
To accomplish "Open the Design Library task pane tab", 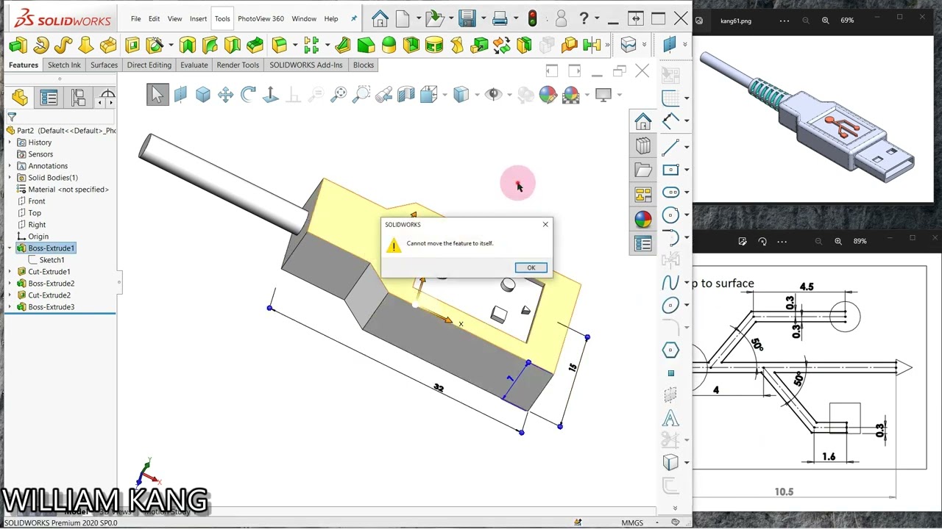I will [x=643, y=146].
